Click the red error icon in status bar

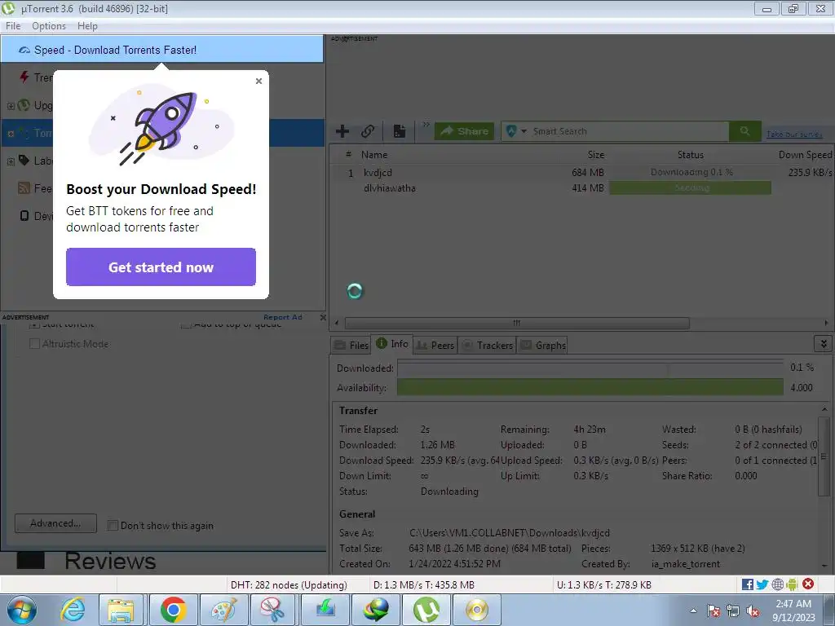(x=808, y=584)
